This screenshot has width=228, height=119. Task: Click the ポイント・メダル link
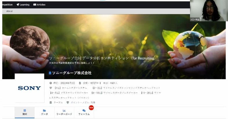[x=79, y=102]
